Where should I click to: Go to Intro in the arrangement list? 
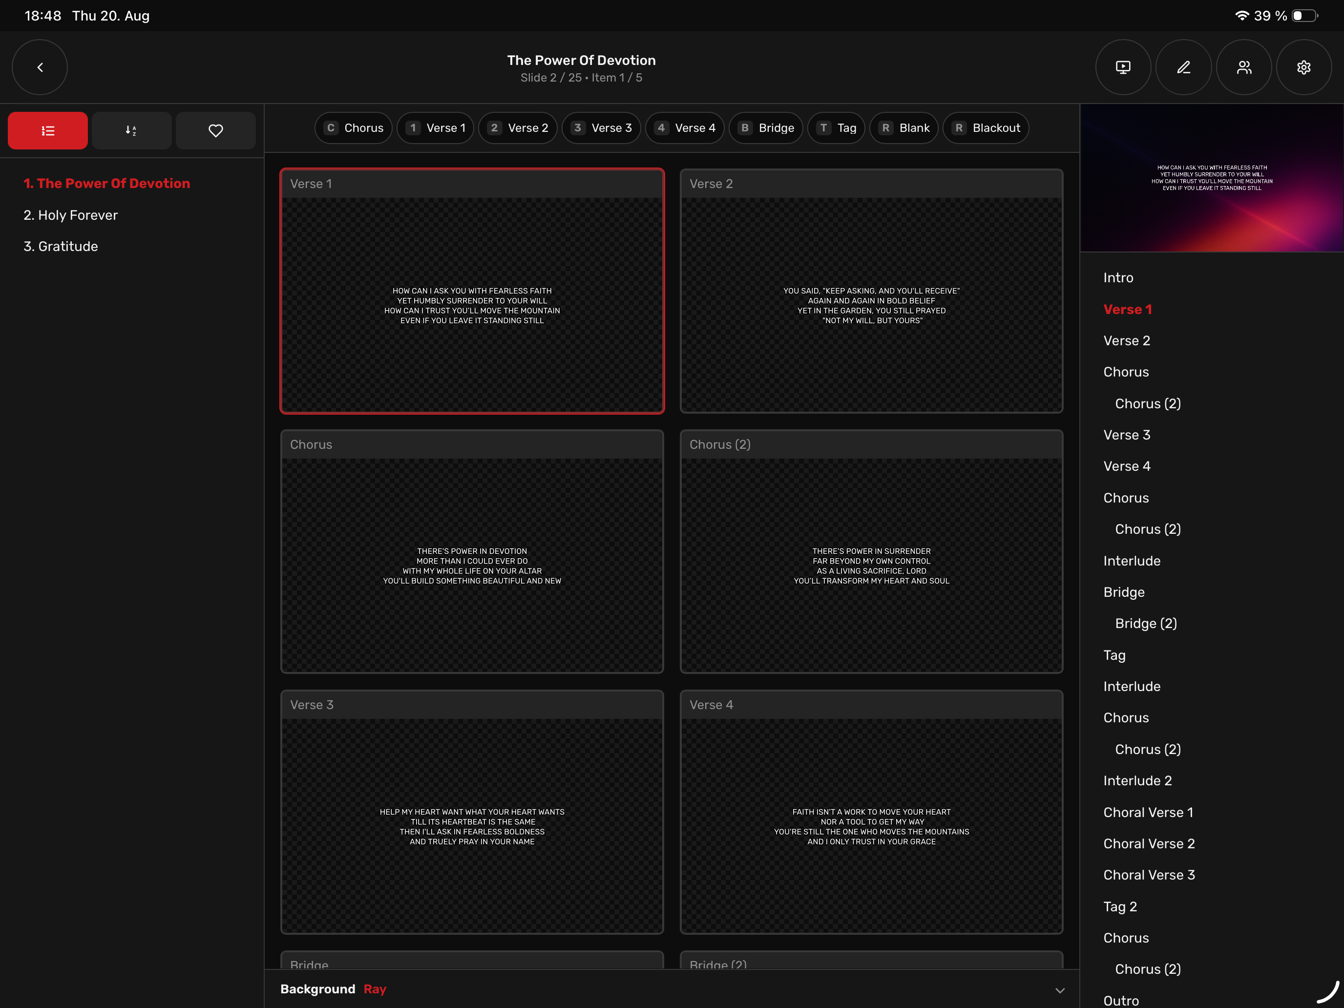click(x=1118, y=278)
